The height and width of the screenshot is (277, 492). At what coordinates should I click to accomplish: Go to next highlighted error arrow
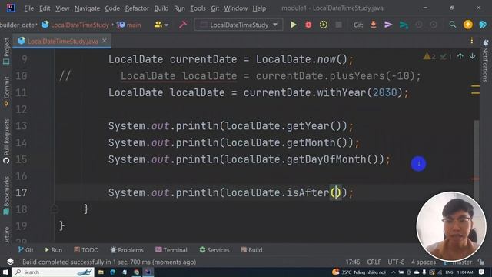coord(472,56)
